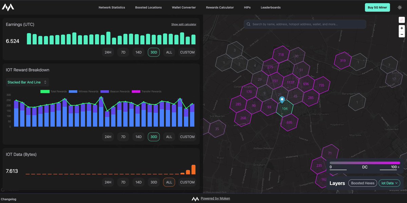
Task: Go to Boosted Locations
Action: pos(148,7)
